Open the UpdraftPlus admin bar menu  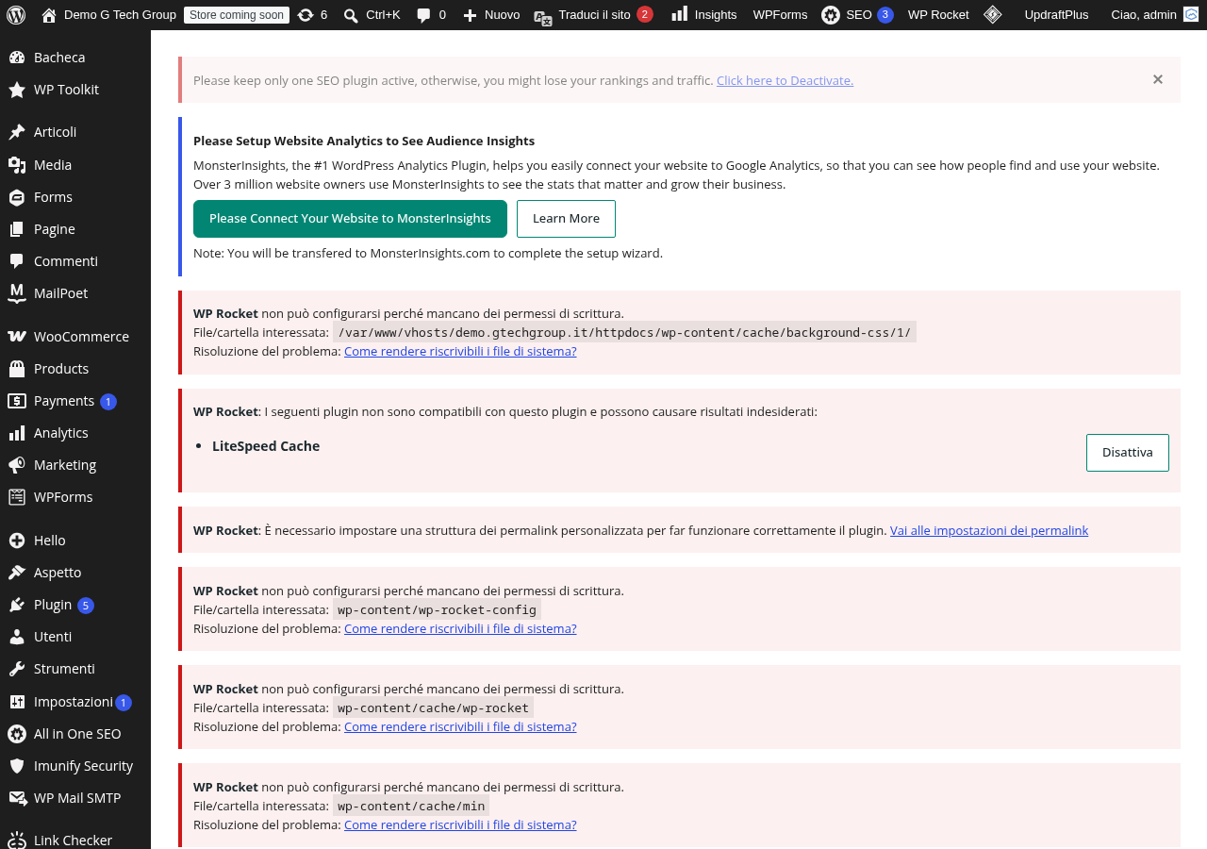point(1056,15)
